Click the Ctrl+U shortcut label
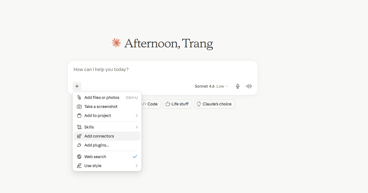Viewport: 368px width, 193px height. coord(132,97)
